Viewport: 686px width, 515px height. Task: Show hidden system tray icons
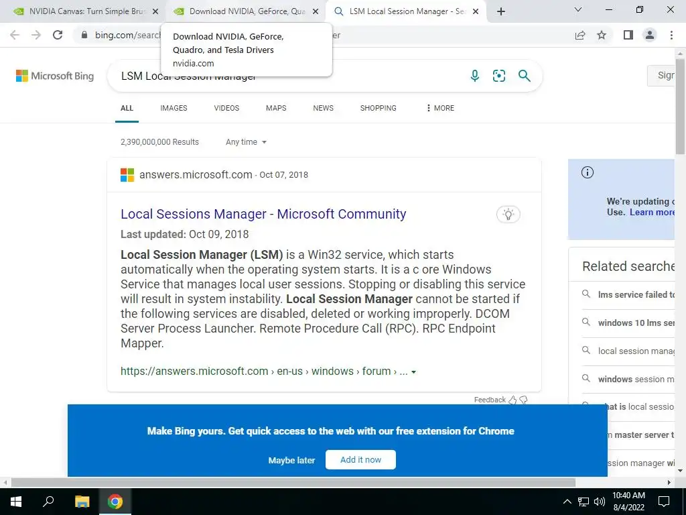[x=567, y=502]
